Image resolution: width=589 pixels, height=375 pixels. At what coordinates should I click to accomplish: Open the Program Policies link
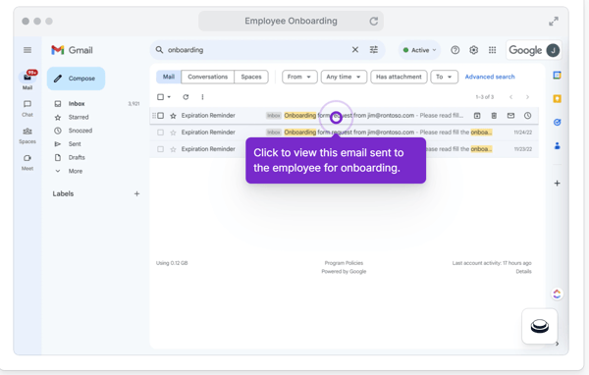[x=344, y=263]
